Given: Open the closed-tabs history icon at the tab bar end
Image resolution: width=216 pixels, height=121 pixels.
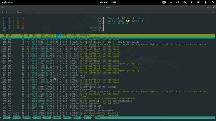Looking at the screenshot, I should [x=213, y=12].
